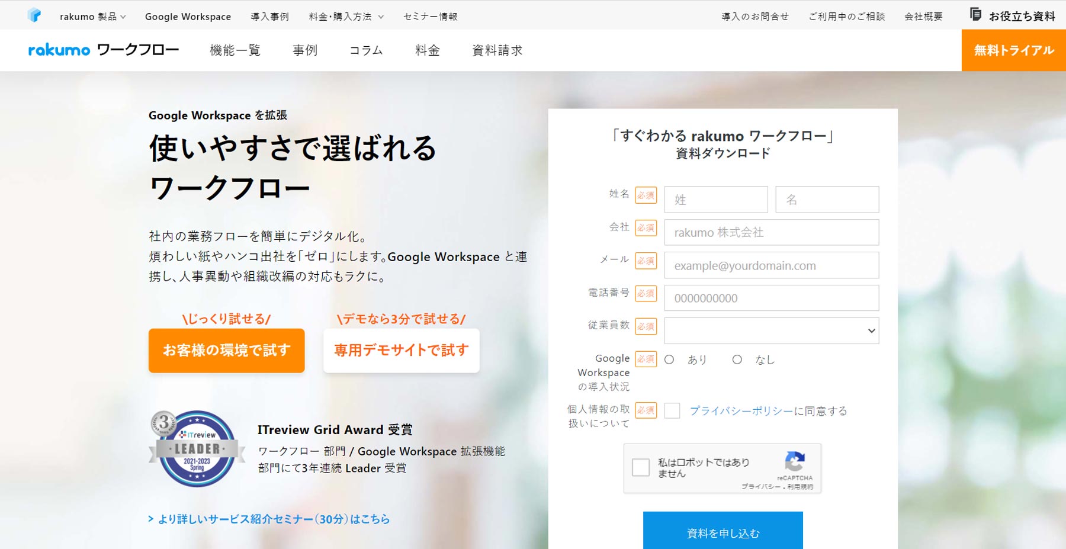Click the ITreview Leader award badge

[x=197, y=448]
